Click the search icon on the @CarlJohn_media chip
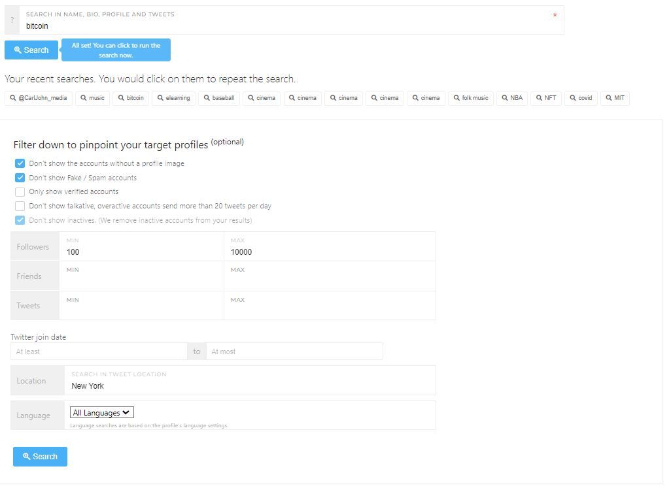The image size is (671, 490). click(13, 98)
